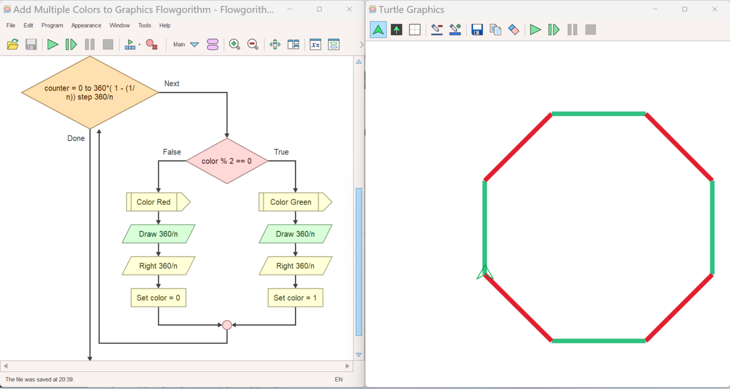Screen dimensions: 730x389
Task: Open a file with the folder icon
Action: click(13, 45)
